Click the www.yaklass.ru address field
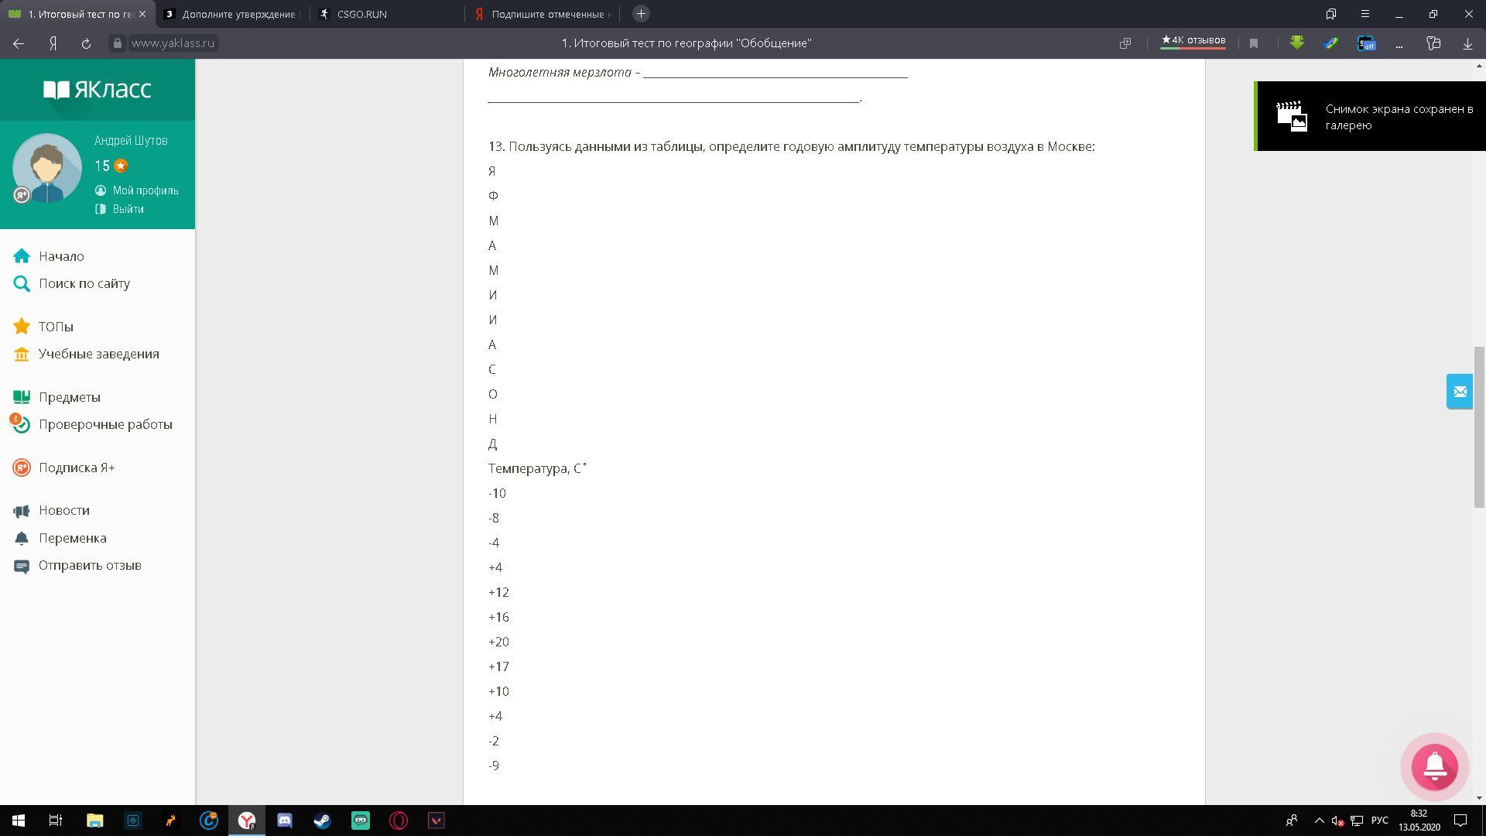The image size is (1486, 836). [173, 43]
